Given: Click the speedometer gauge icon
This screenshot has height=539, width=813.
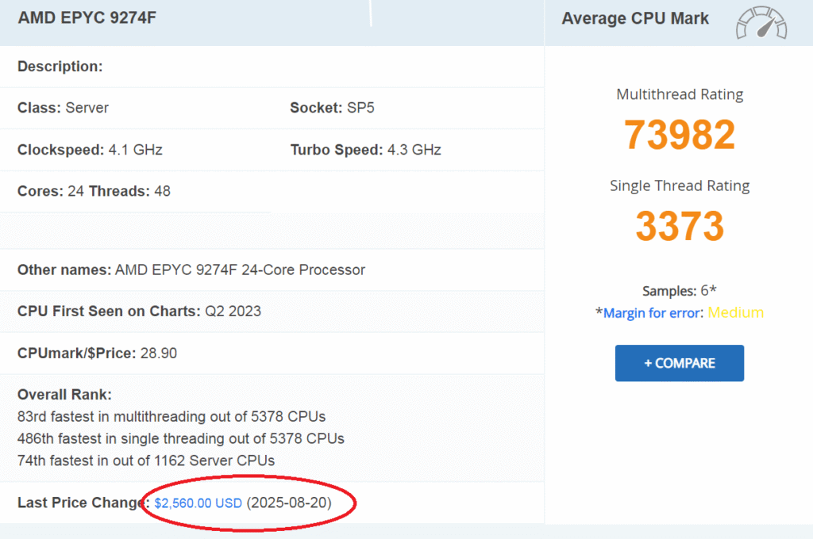Looking at the screenshot, I should [761, 22].
